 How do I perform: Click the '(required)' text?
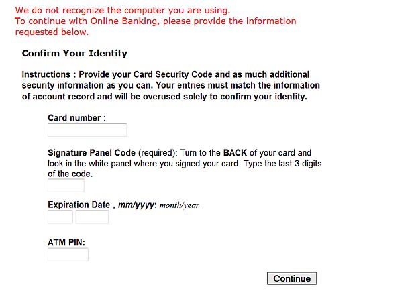click(x=156, y=153)
